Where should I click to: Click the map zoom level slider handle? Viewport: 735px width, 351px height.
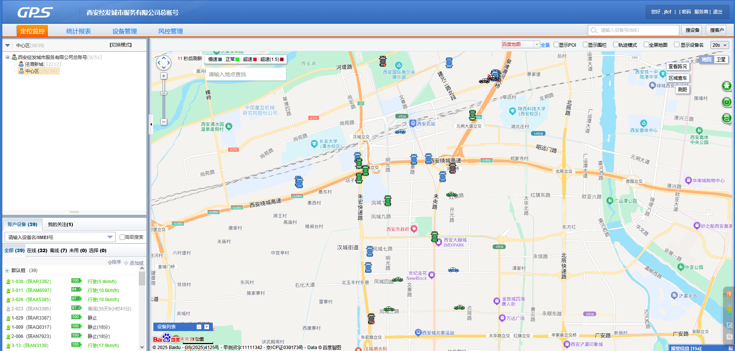tap(164, 93)
